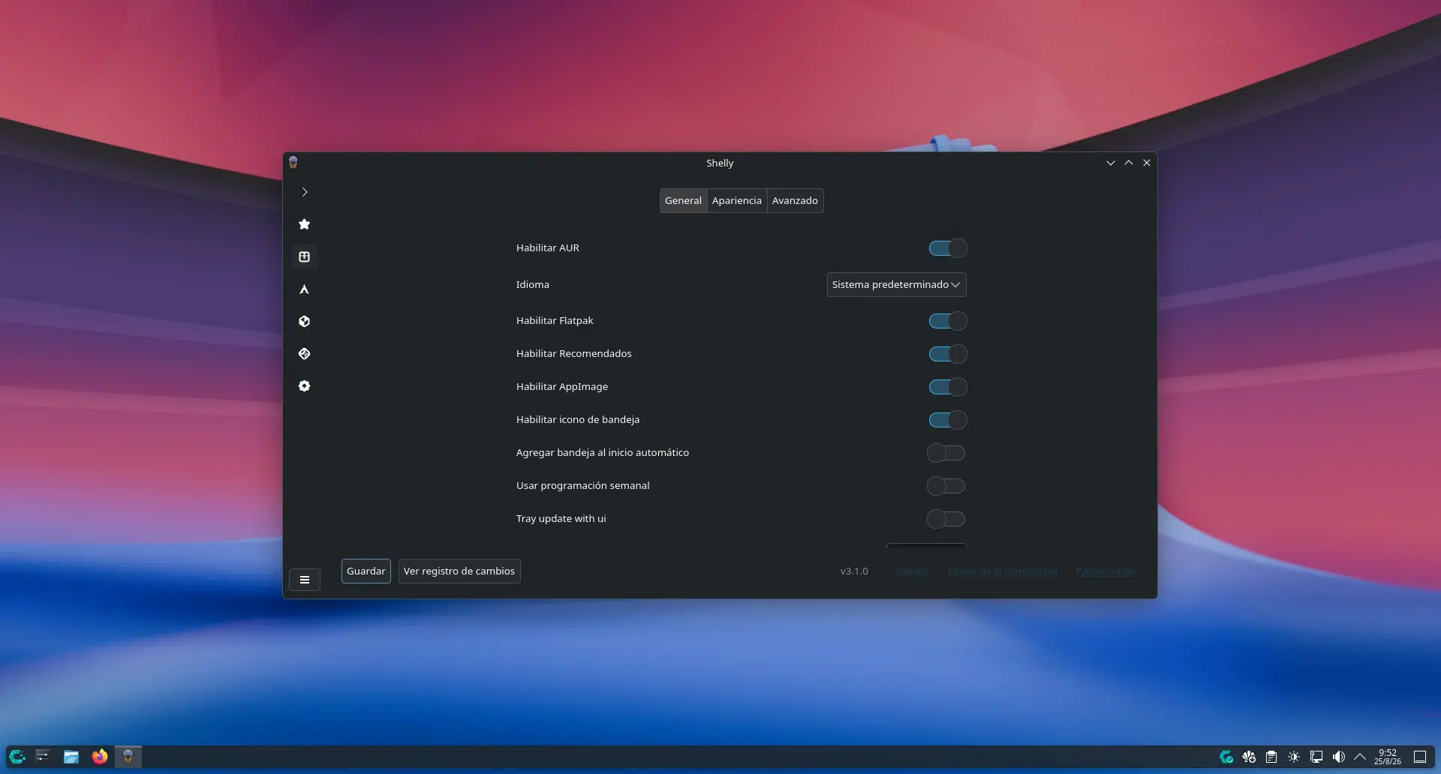Viewport: 1441px width, 774px height.
Task: Click the hamburger menu button at bottom left
Action: (305, 580)
